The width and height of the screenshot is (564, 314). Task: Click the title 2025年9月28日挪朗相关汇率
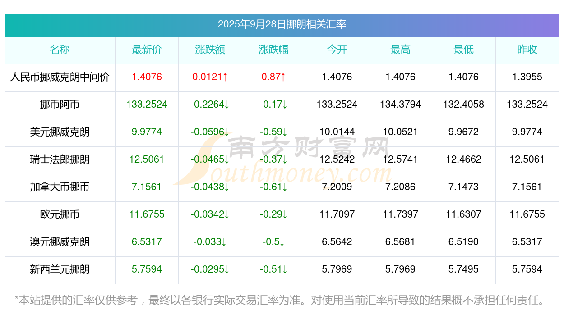[282, 24]
